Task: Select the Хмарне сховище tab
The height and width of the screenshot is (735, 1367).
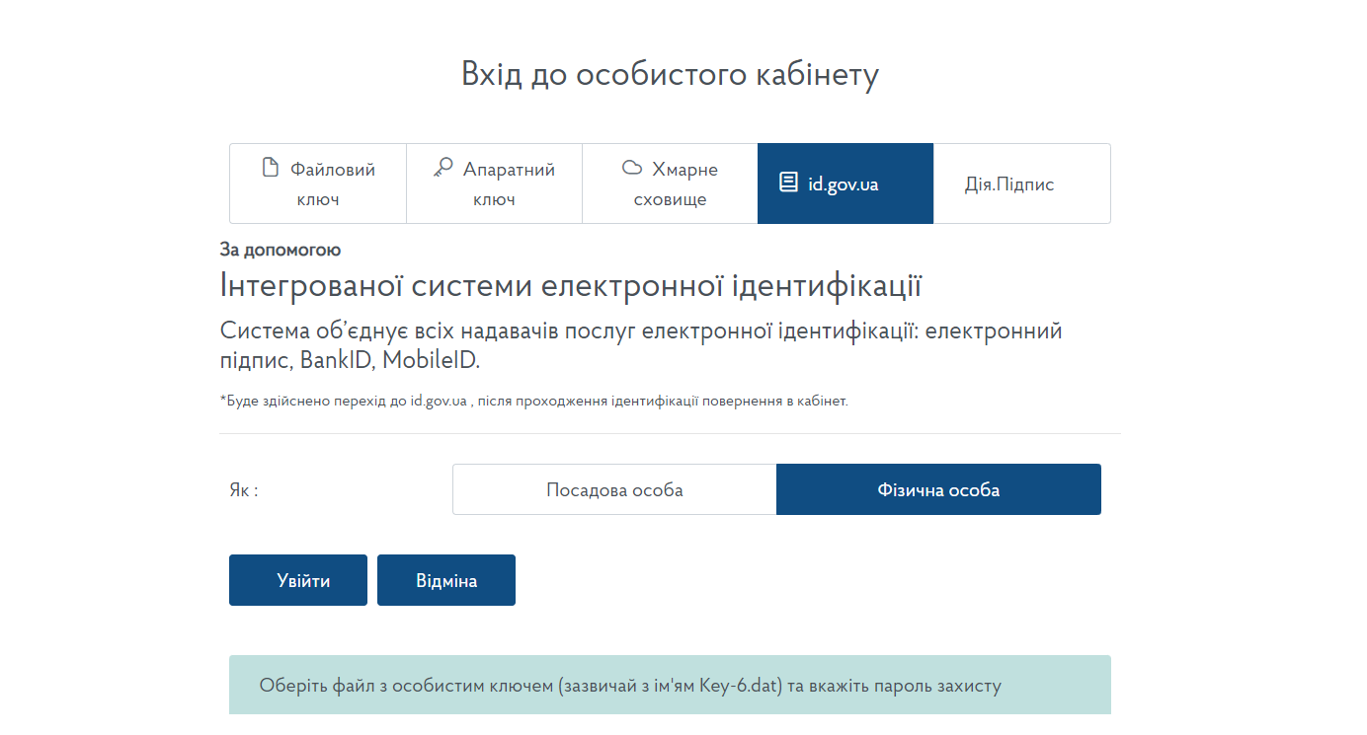Action: (x=670, y=184)
